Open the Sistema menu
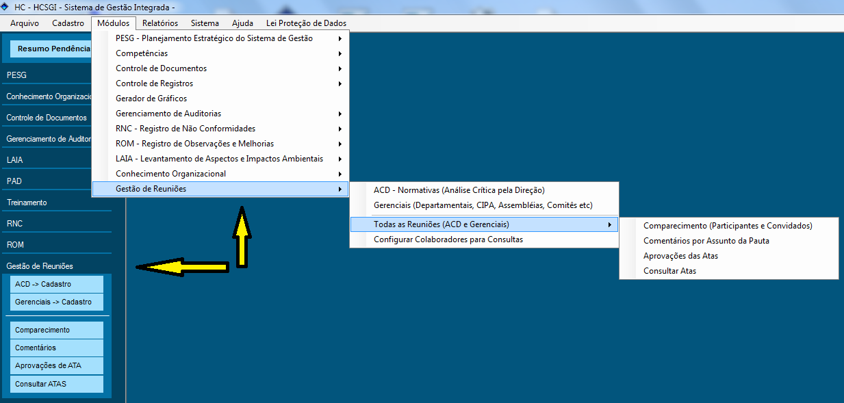The image size is (844, 403). click(205, 23)
